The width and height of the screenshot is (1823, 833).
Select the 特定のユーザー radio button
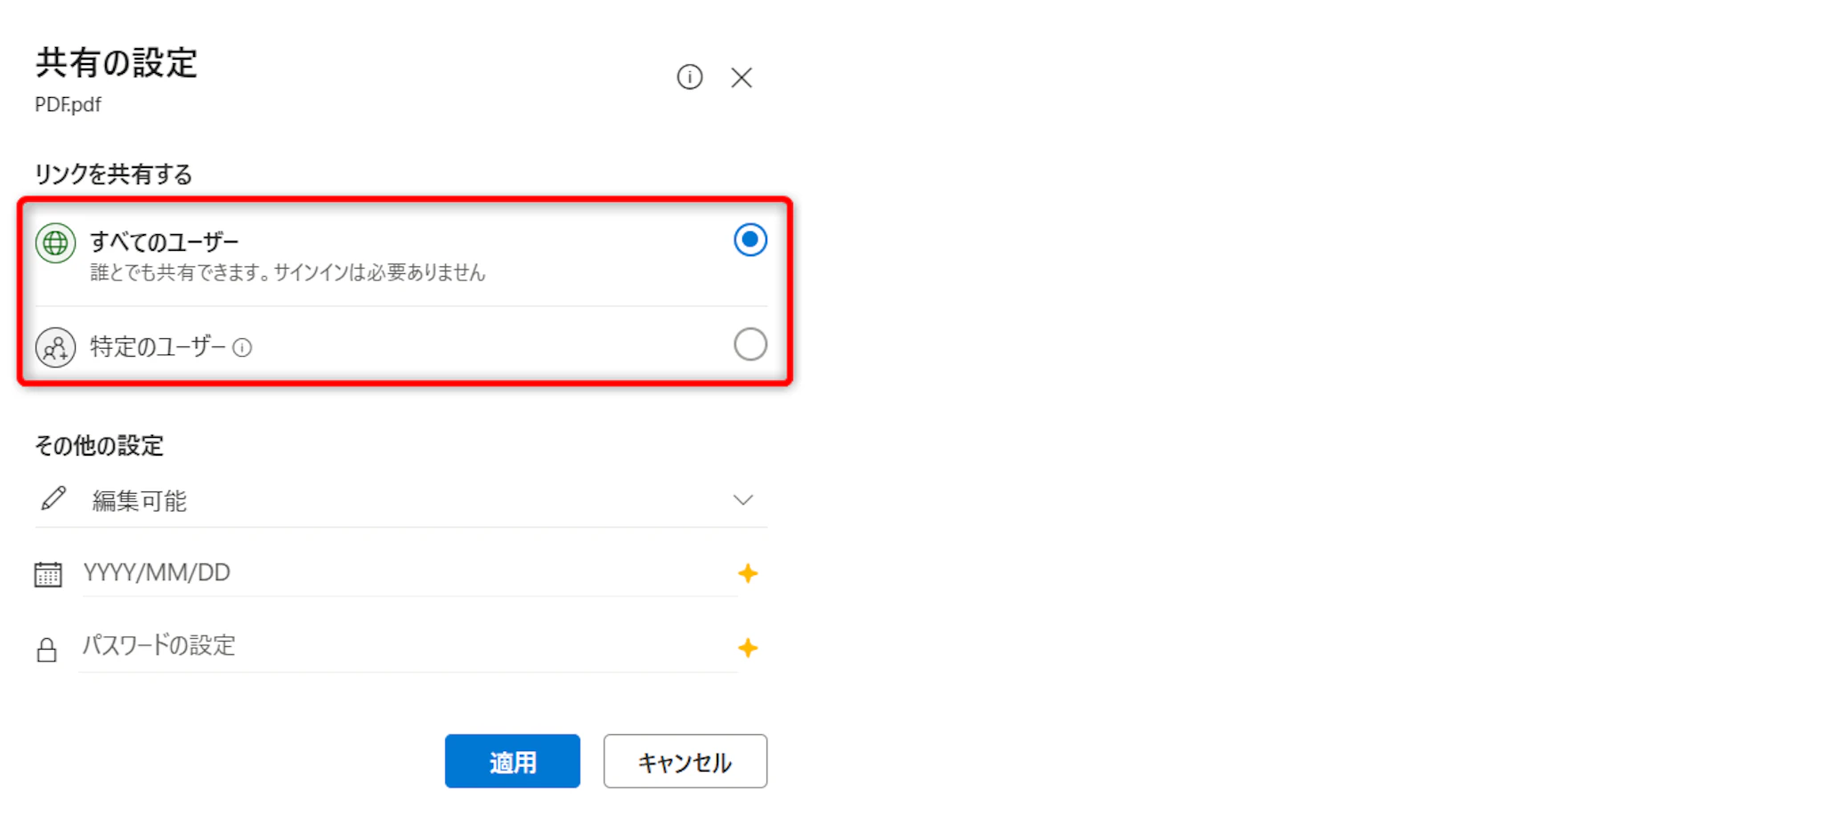pyautogui.click(x=749, y=344)
